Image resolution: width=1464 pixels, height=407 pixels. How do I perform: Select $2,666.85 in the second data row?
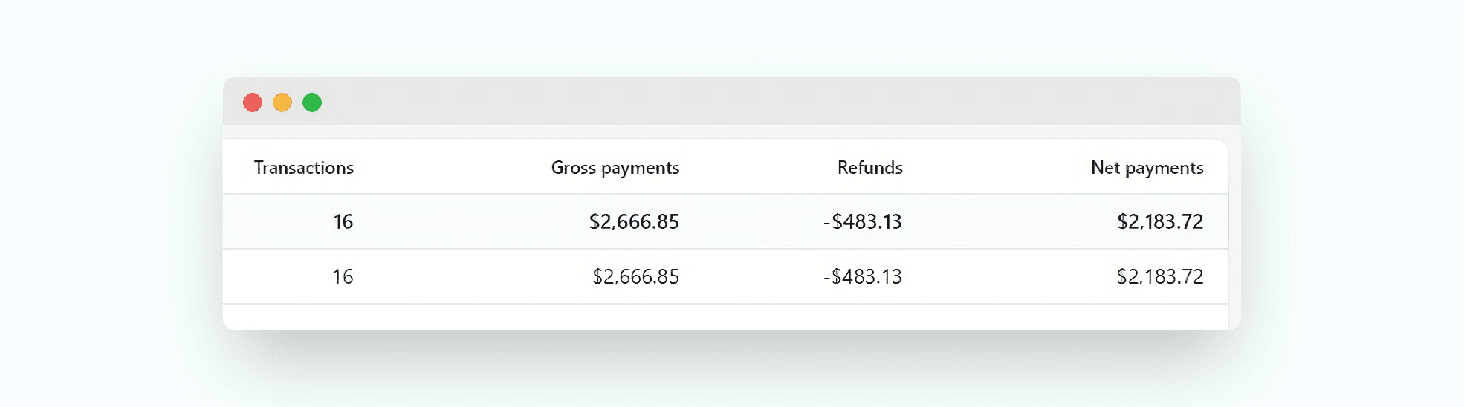click(636, 277)
